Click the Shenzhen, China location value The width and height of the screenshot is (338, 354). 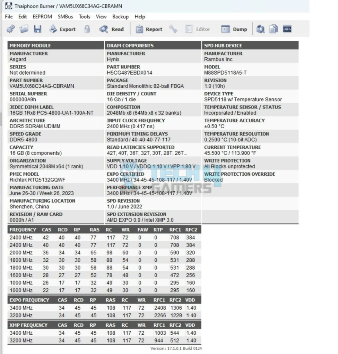[29, 207]
